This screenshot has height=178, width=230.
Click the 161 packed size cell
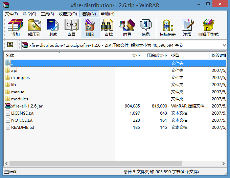coord(163,120)
